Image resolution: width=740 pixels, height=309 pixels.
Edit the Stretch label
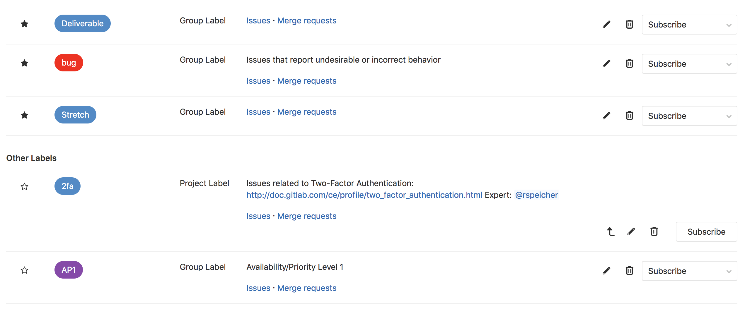tap(606, 115)
